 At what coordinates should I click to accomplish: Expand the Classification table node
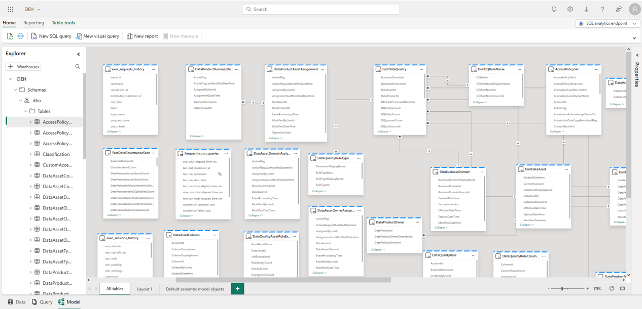[30, 154]
